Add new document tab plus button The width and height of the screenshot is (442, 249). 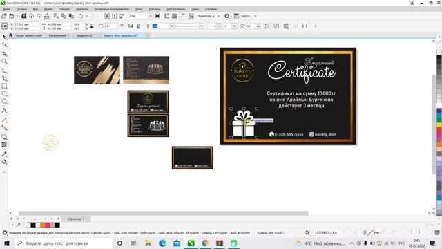click(147, 35)
